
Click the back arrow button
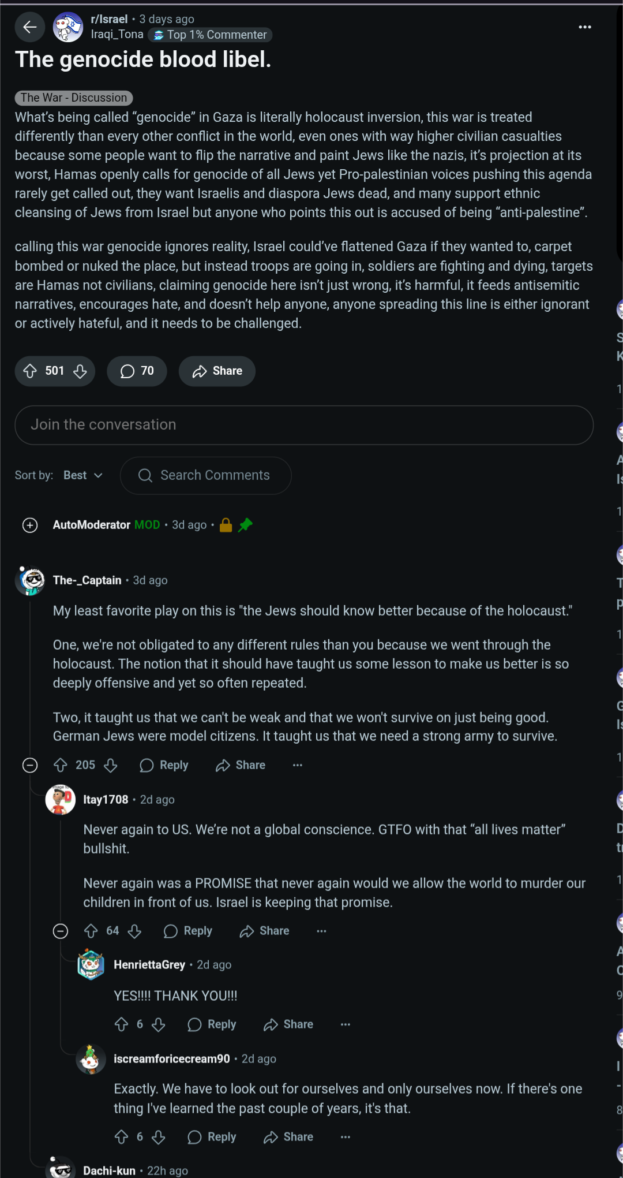tap(30, 27)
